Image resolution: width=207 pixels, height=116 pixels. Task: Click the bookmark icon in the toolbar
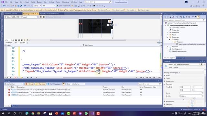pyautogui.click(x=94, y=6)
